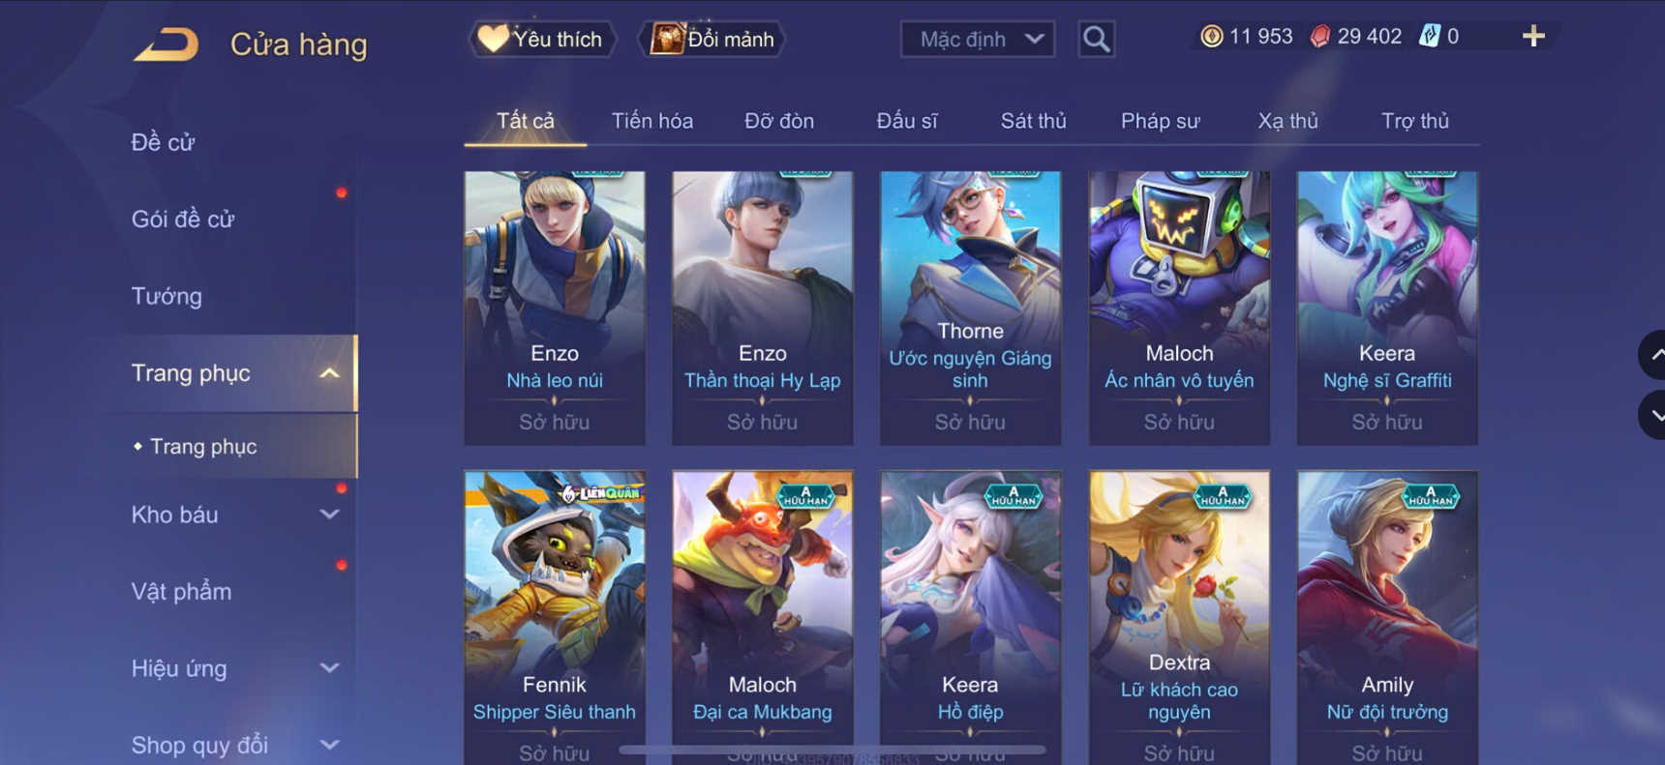Open the Đổi mảnh shard exchange
This screenshot has width=1665, height=765.
711,40
